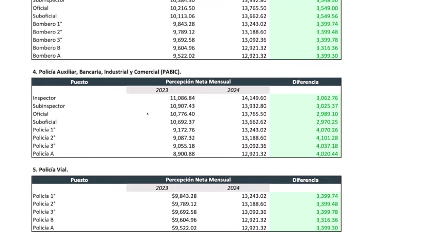Select Bombero A's difference value 3,399.30

(x=327, y=56)
